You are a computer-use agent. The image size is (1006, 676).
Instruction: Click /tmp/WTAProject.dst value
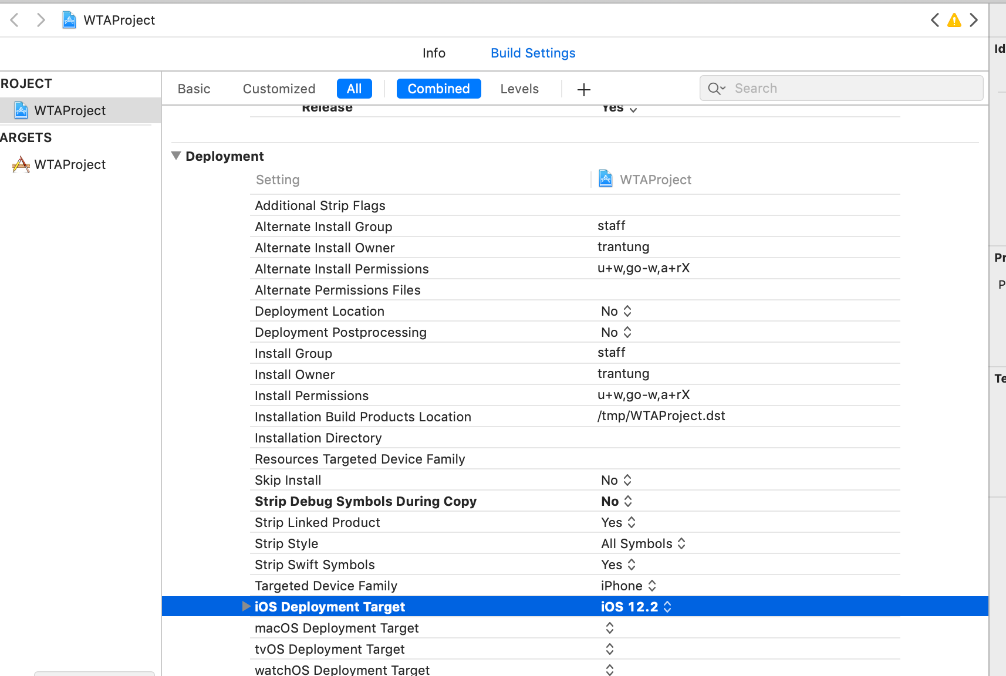pos(661,416)
